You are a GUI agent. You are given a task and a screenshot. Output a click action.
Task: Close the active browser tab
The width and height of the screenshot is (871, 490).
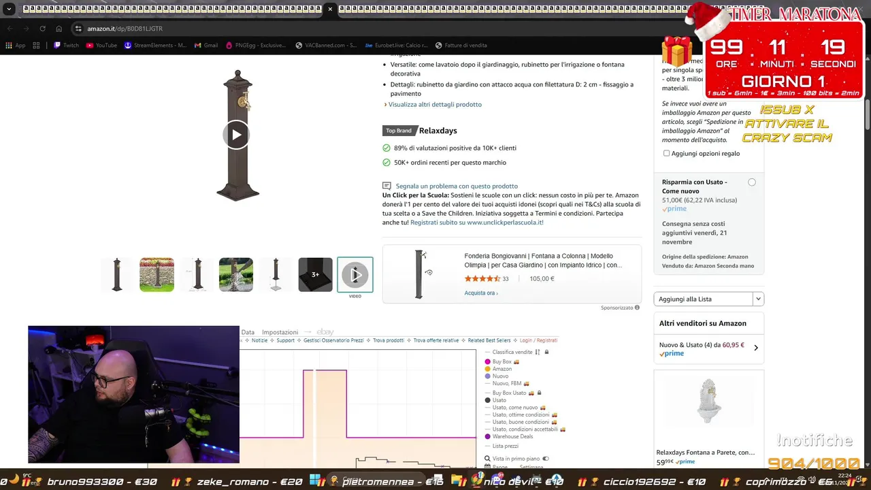330,9
